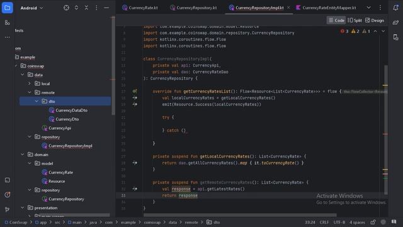This screenshot has width=403, height=227.
Task: Collapse the domain folder
Action: pyautogui.click(x=23, y=154)
